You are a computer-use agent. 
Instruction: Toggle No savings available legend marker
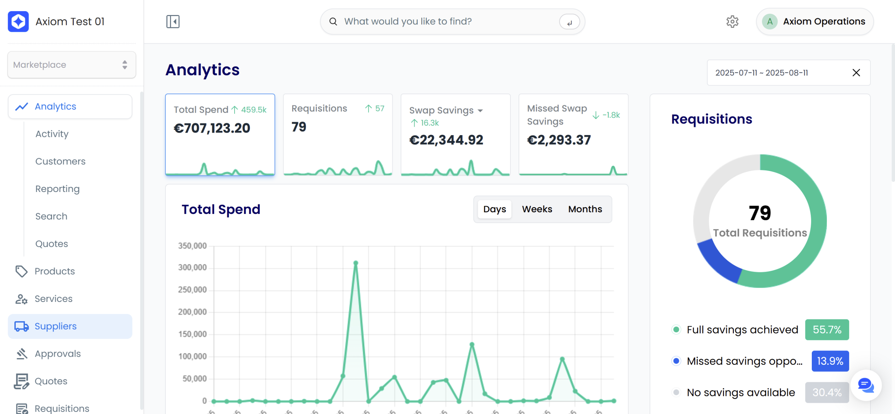676,392
